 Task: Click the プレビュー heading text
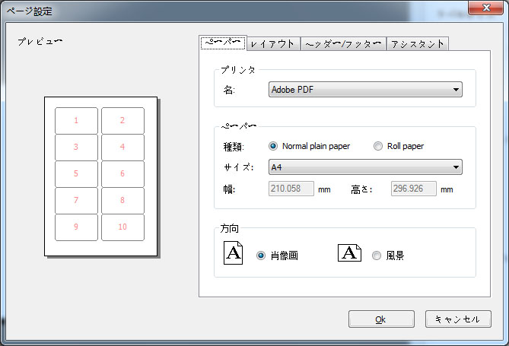click(40, 42)
